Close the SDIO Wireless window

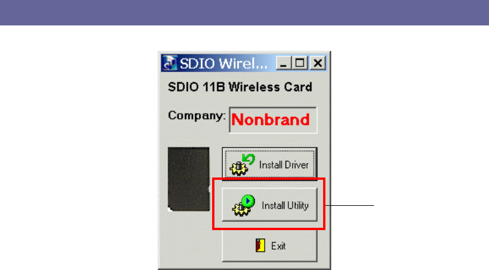318,63
